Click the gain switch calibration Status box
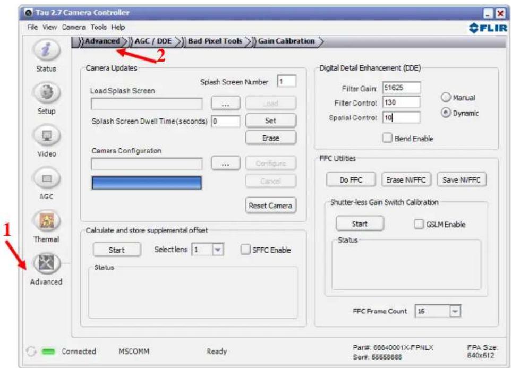The image size is (511, 368). (406, 264)
